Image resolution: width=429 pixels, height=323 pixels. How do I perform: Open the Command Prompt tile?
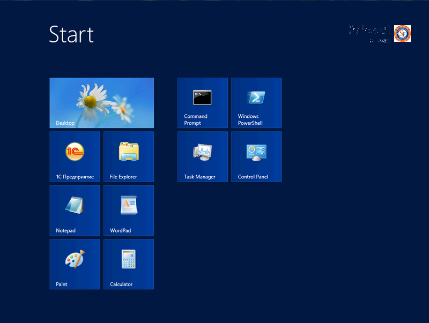click(203, 103)
